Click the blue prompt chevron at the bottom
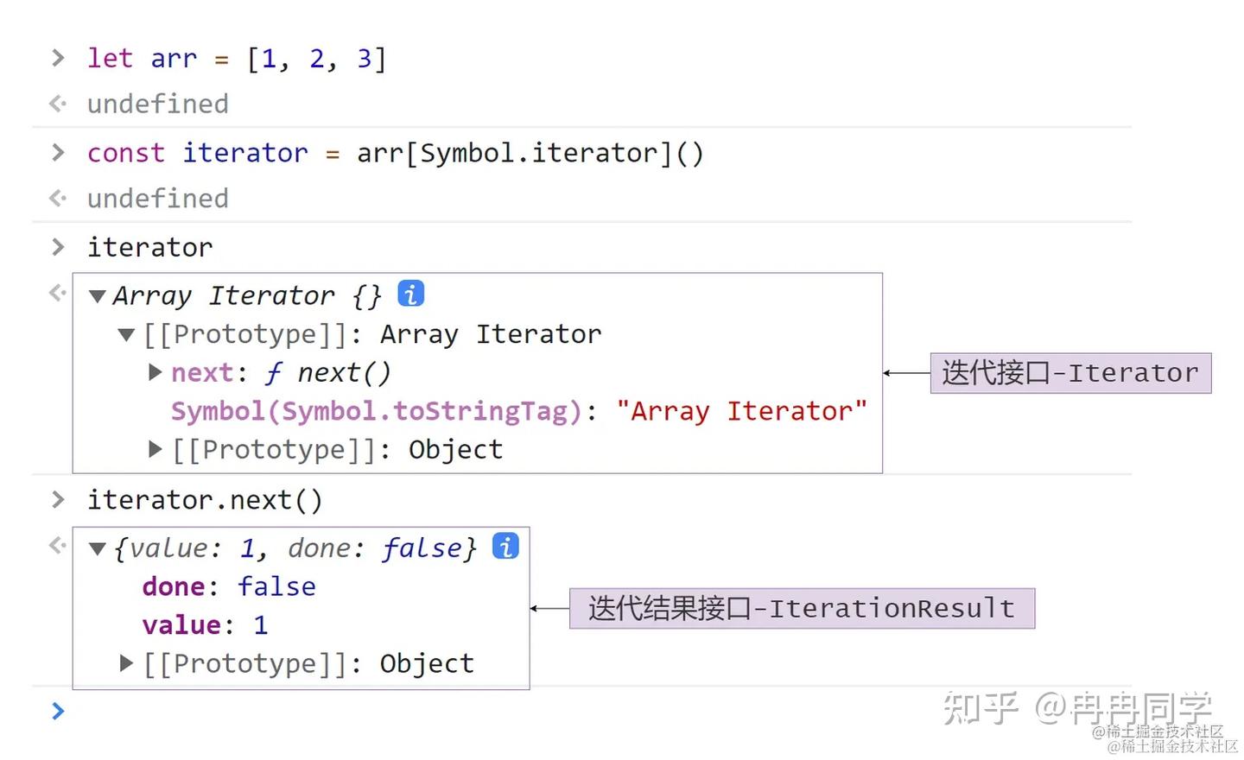 [x=57, y=711]
